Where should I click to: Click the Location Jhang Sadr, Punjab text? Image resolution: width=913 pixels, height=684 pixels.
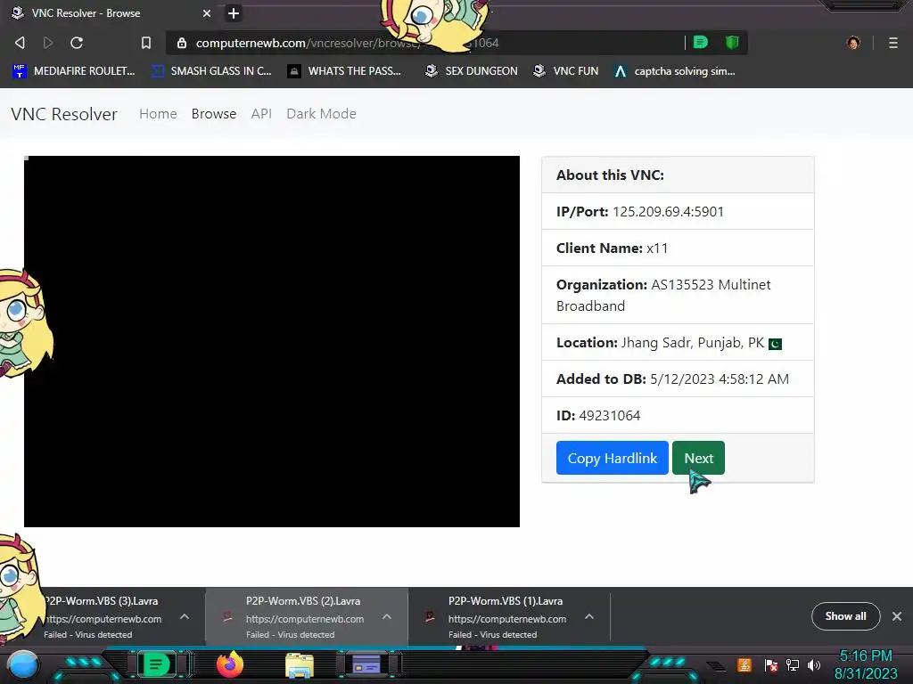(x=660, y=343)
